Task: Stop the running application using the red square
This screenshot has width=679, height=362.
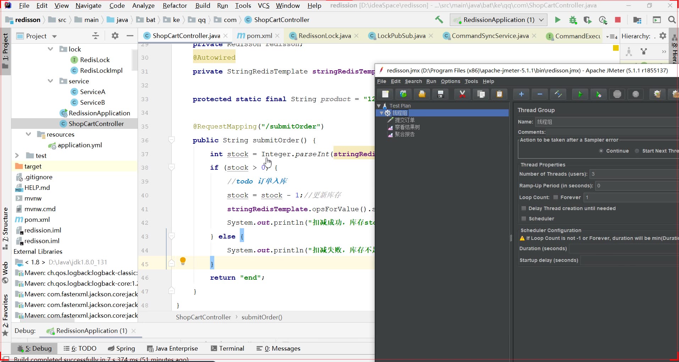Action: 618,20
